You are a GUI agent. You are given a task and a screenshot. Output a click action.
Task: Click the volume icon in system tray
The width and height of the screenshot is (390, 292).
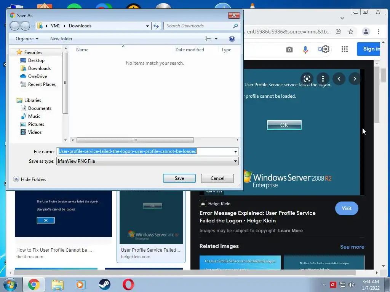click(x=351, y=285)
